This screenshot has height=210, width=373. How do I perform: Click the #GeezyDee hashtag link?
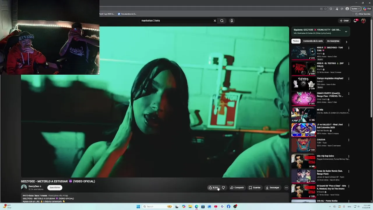(x=53, y=196)
